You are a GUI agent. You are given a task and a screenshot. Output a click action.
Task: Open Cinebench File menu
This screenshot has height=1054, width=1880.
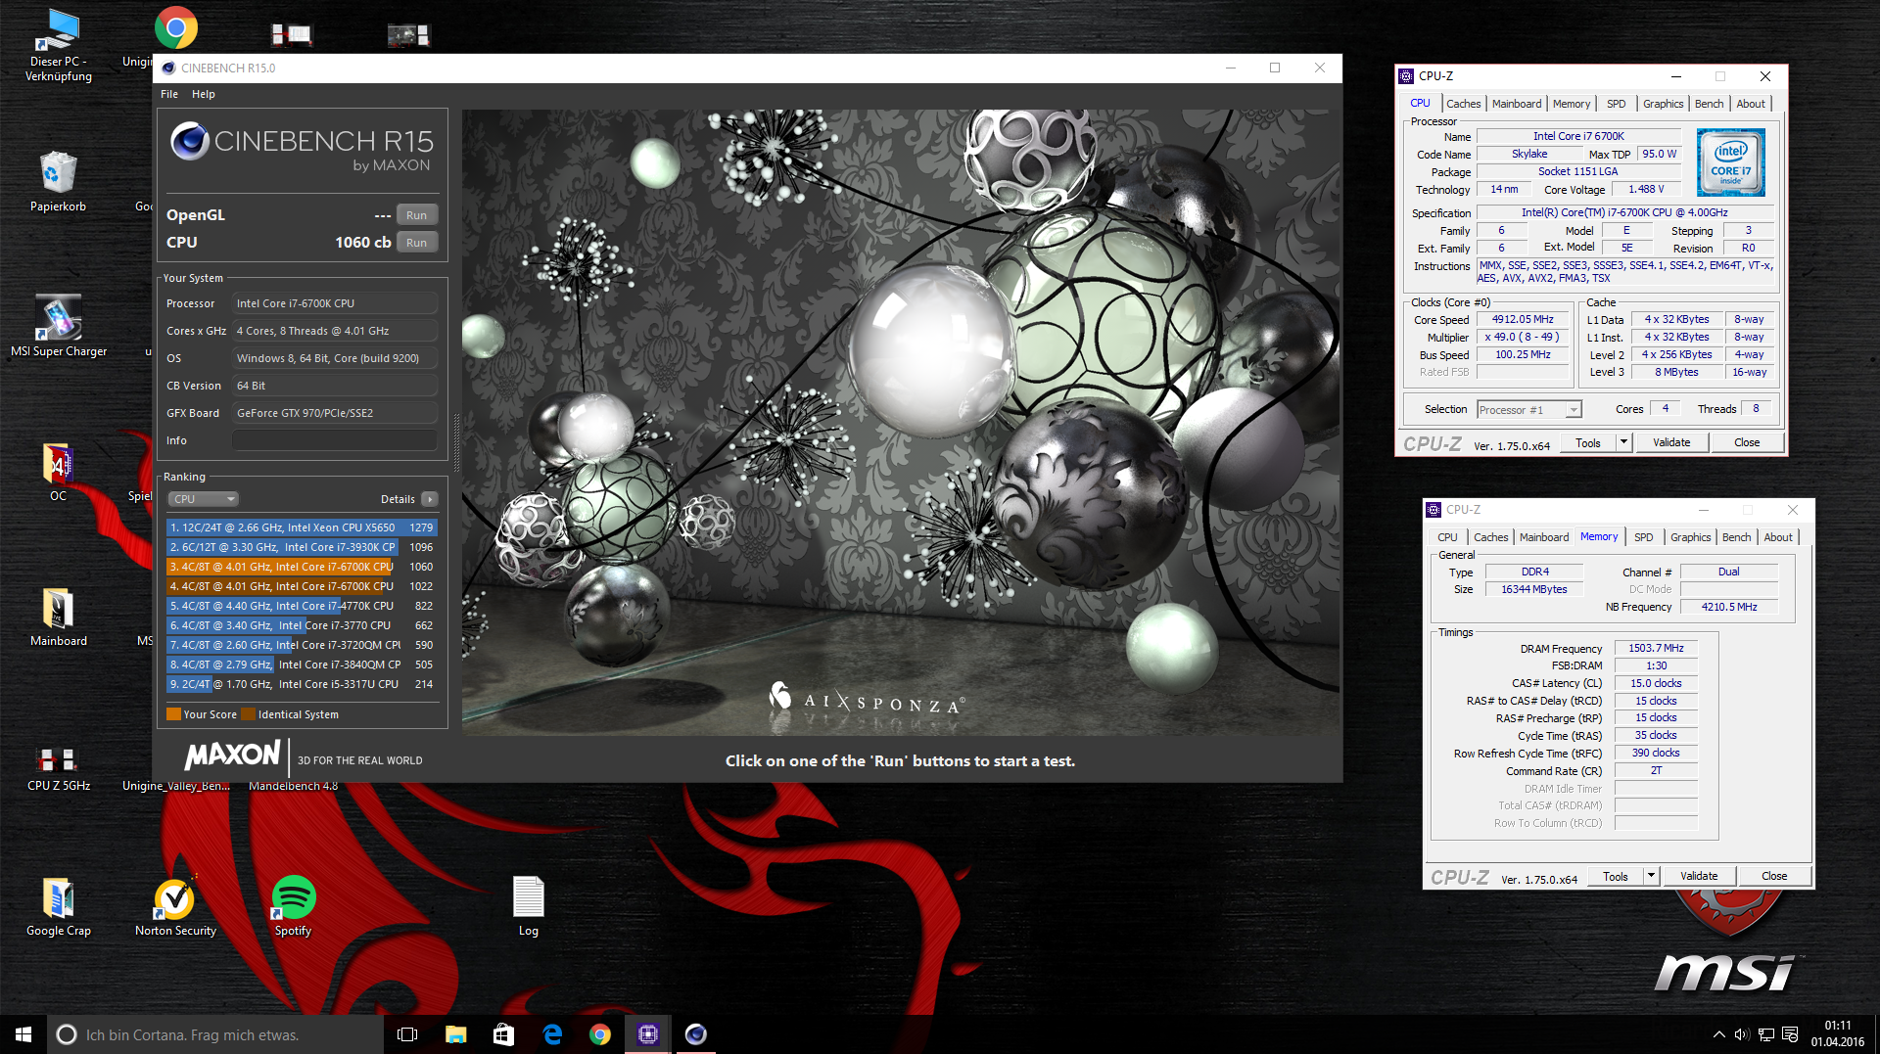169,94
